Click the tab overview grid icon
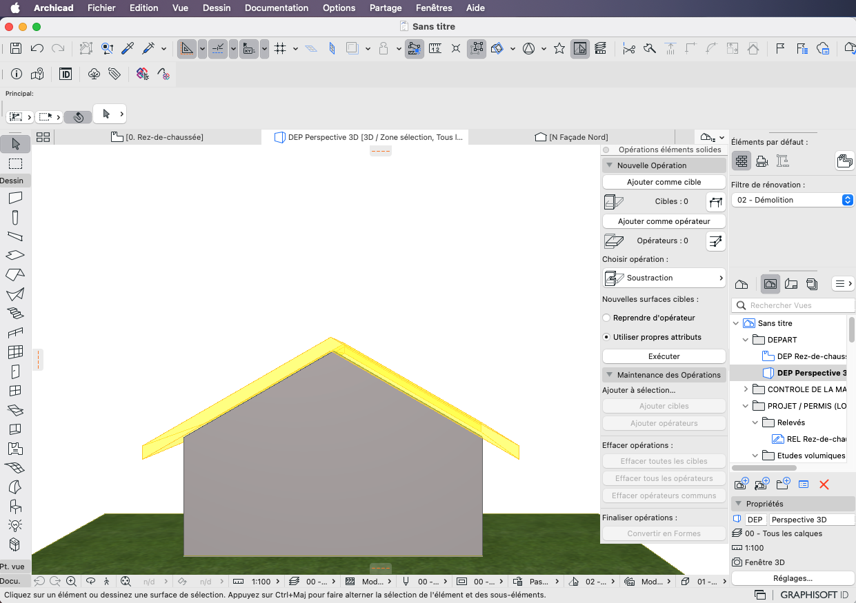Viewport: 856px width, 603px height. 43,137
